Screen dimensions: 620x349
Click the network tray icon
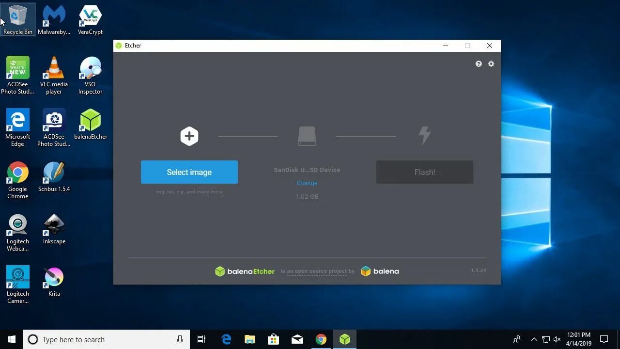(546, 339)
